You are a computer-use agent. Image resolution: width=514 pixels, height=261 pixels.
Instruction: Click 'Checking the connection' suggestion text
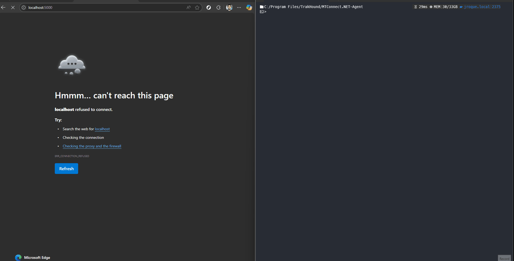pyautogui.click(x=83, y=137)
